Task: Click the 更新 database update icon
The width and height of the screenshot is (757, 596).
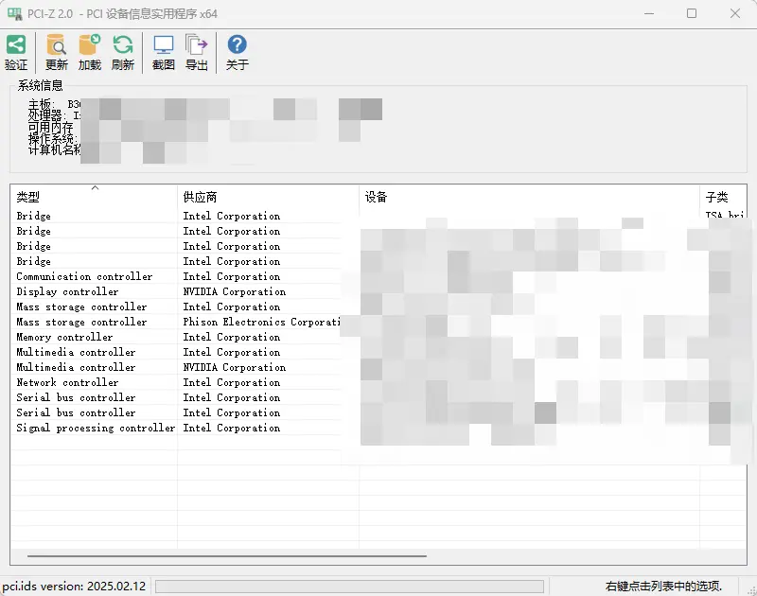Action: 57,44
